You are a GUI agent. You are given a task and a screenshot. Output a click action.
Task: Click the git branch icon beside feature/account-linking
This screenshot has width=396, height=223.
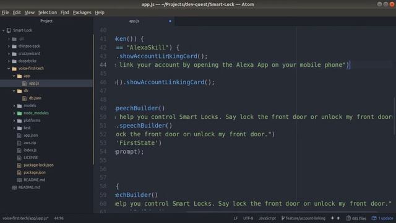point(283,218)
